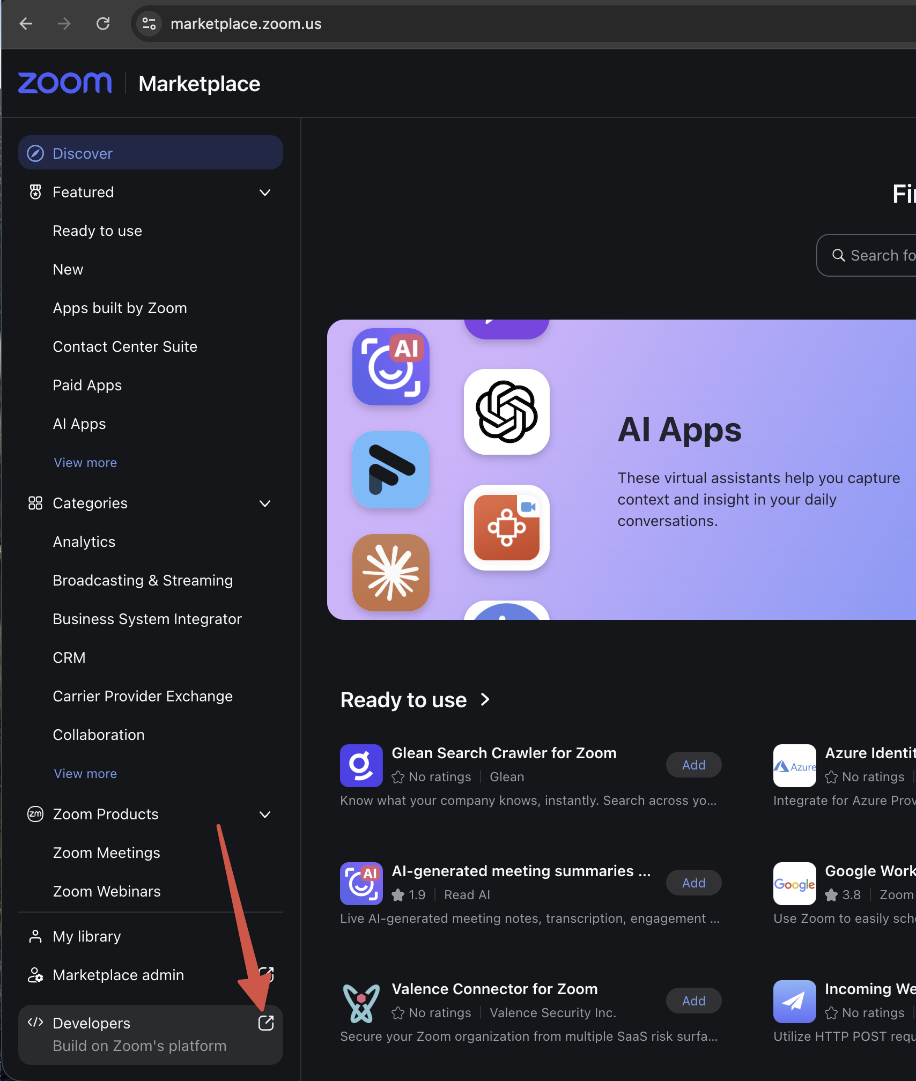Click the Claude starburst app icon
The image size is (916, 1081).
coord(391,573)
